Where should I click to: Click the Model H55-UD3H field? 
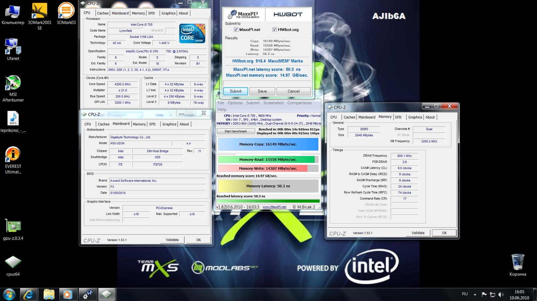(x=140, y=143)
